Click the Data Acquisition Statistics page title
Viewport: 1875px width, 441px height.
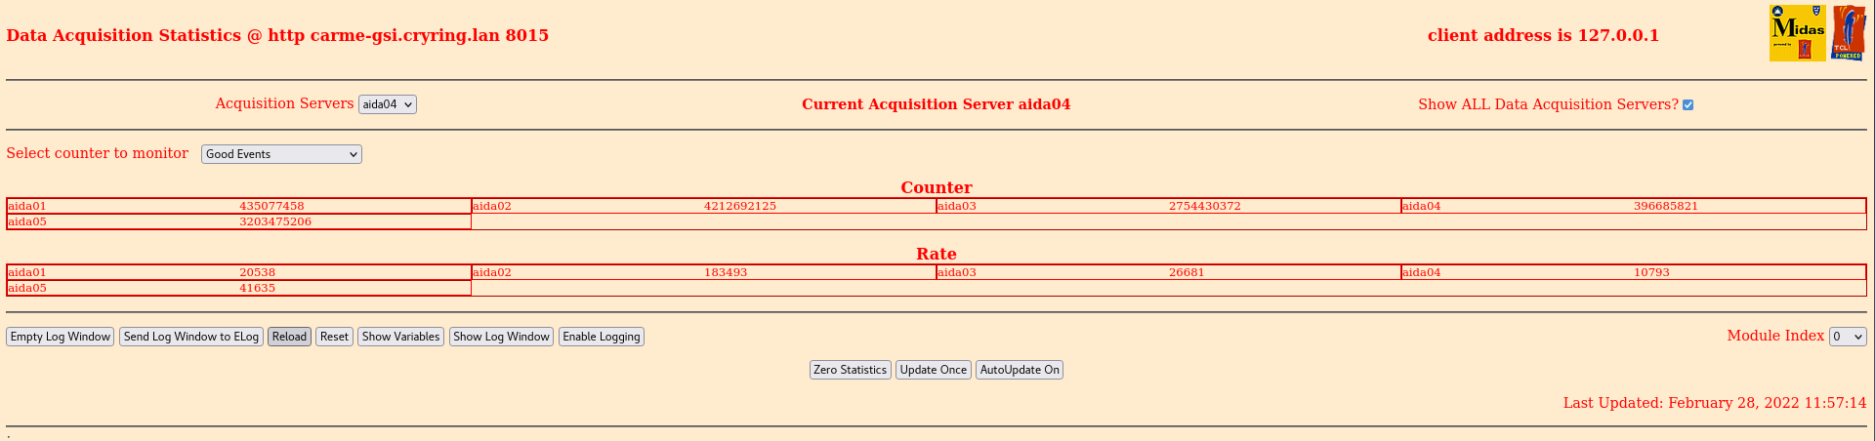277,35
